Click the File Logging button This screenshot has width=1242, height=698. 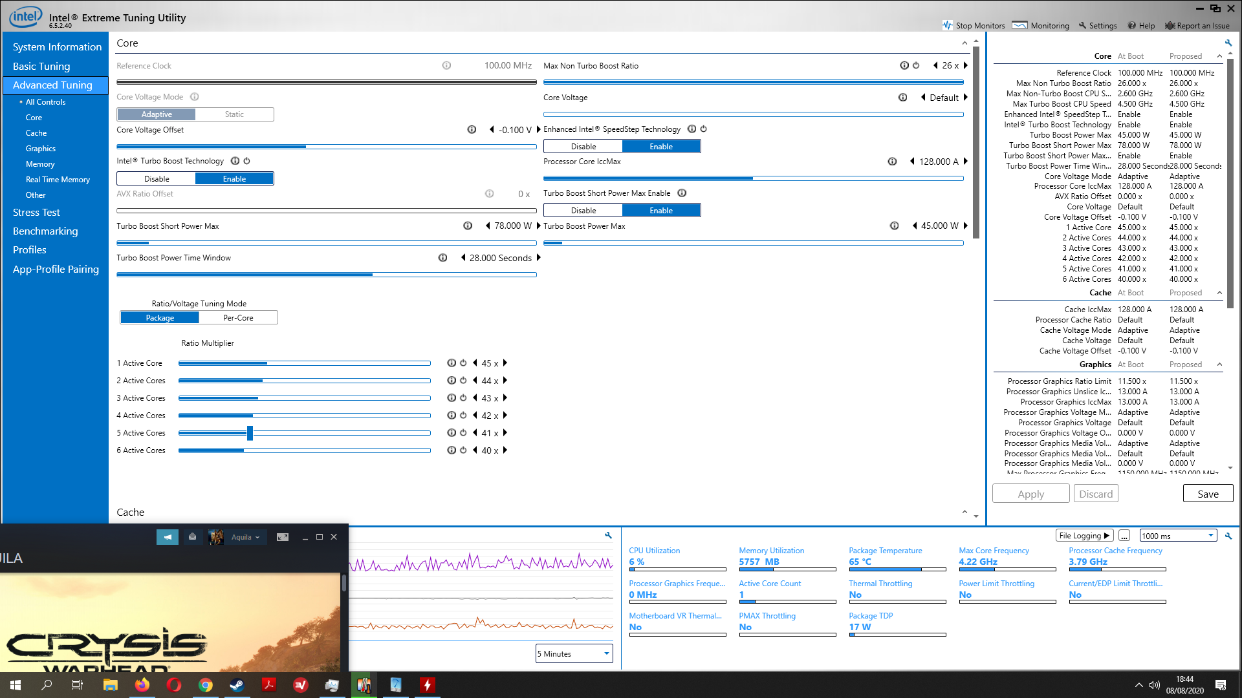point(1084,536)
